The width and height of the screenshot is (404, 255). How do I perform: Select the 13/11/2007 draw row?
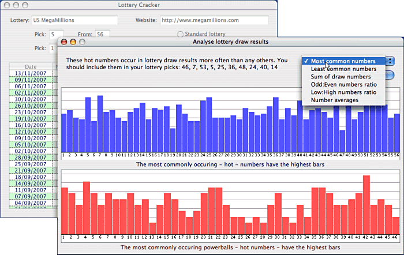point(31,73)
